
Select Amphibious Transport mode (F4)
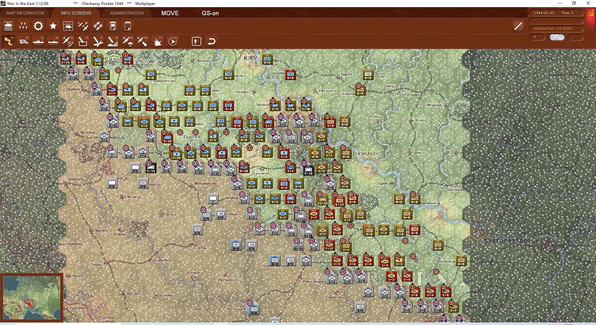coord(53,41)
